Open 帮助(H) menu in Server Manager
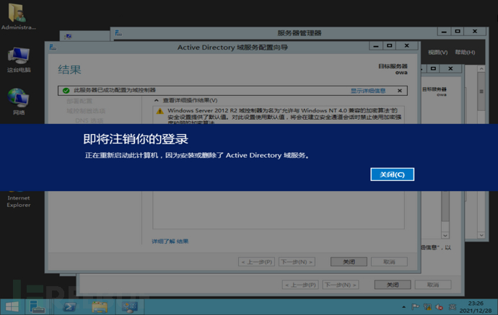 465,53
